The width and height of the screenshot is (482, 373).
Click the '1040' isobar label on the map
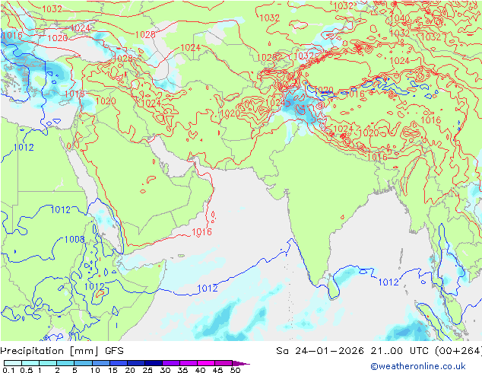[400, 18]
